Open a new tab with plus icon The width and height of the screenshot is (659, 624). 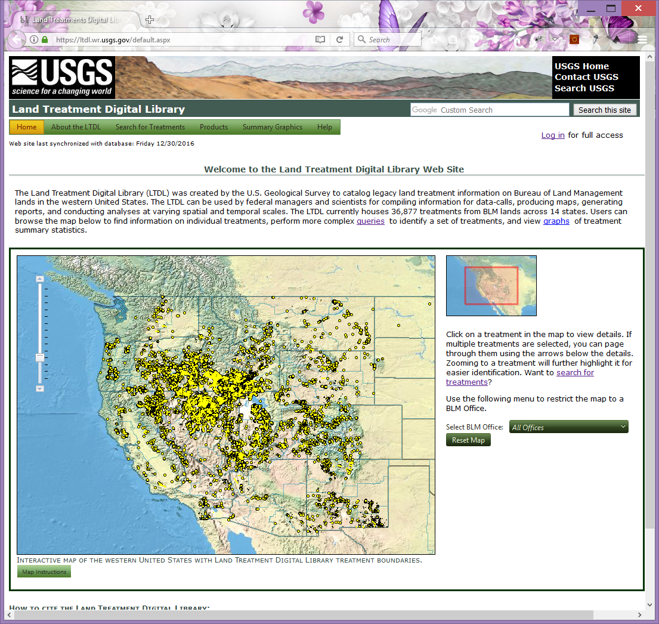click(150, 20)
